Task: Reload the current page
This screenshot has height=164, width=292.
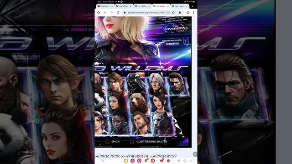Action: point(118,12)
